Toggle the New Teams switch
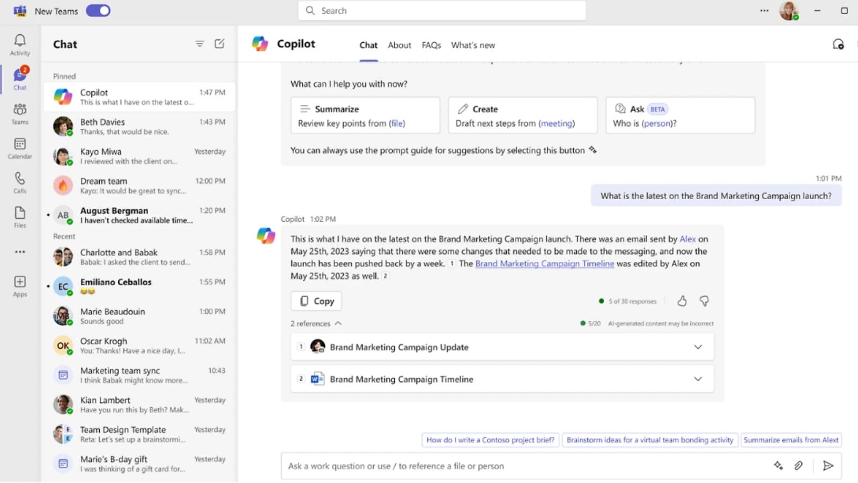Image resolution: width=858 pixels, height=483 pixels. click(98, 11)
